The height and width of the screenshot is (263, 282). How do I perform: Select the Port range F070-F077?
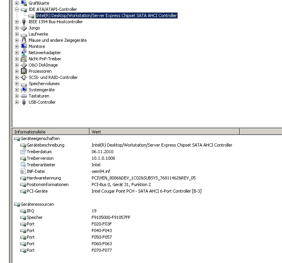point(102,250)
